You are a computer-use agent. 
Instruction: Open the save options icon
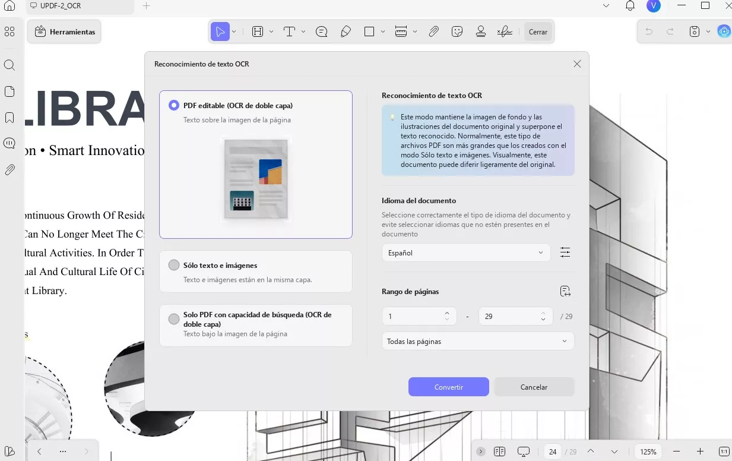tap(695, 32)
